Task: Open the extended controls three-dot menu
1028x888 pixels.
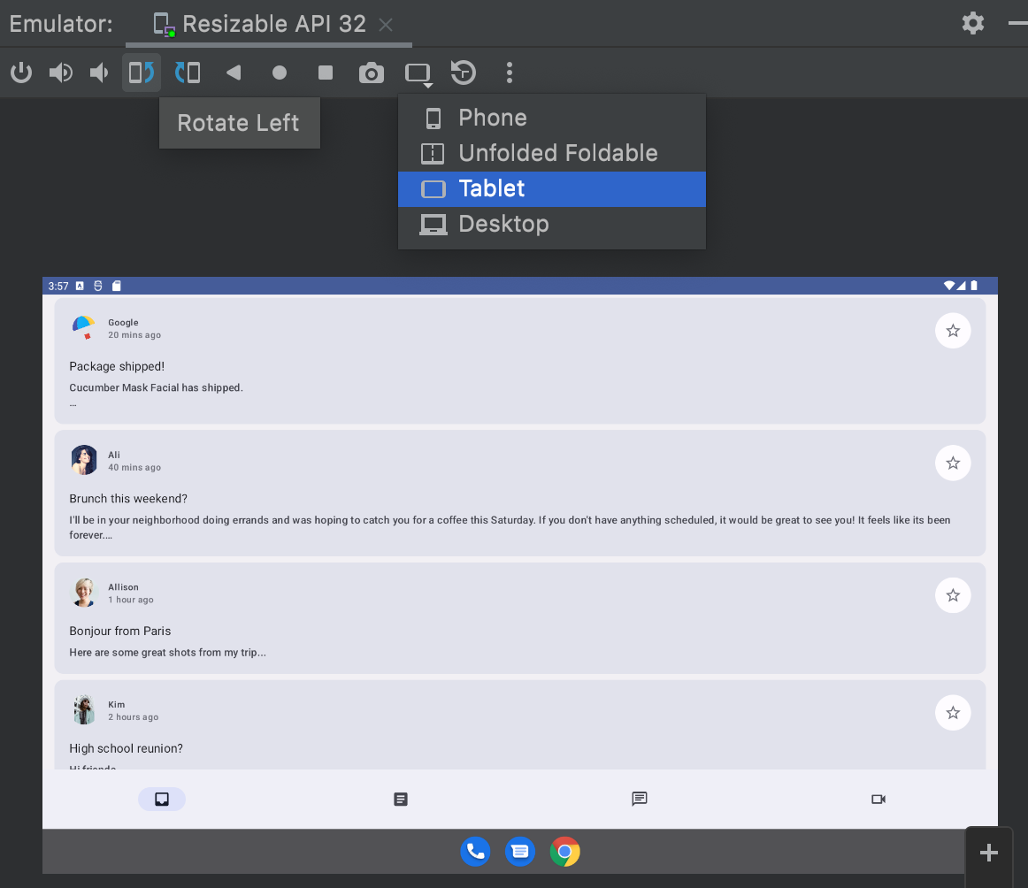Action: click(x=510, y=73)
